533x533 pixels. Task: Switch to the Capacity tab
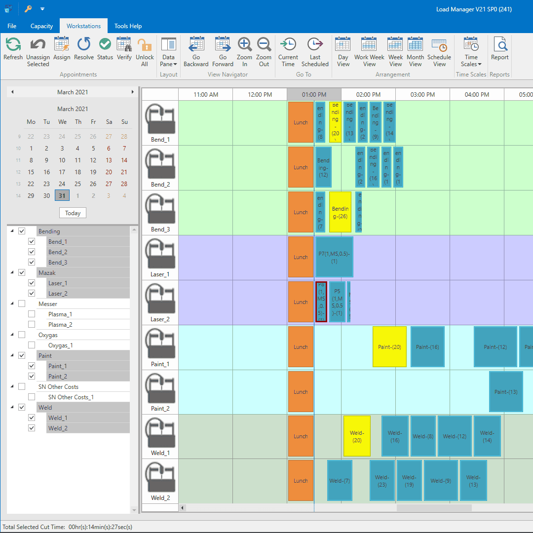tap(41, 26)
